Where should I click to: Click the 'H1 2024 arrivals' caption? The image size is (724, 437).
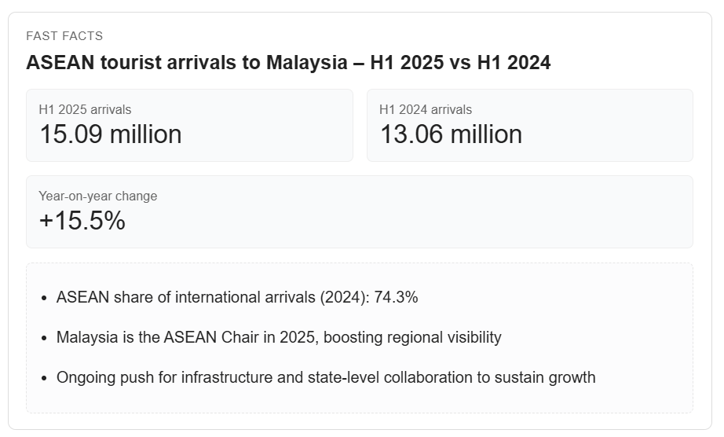pos(425,109)
